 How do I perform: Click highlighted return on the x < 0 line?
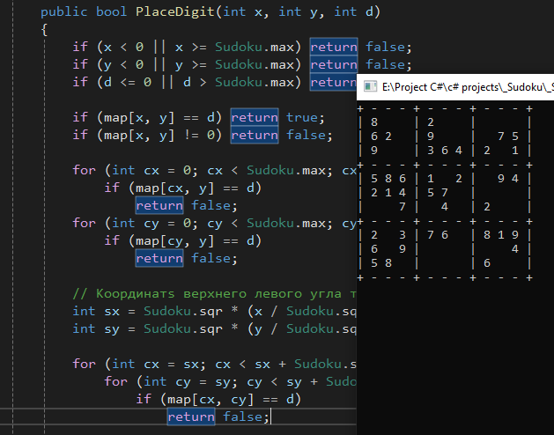point(334,47)
